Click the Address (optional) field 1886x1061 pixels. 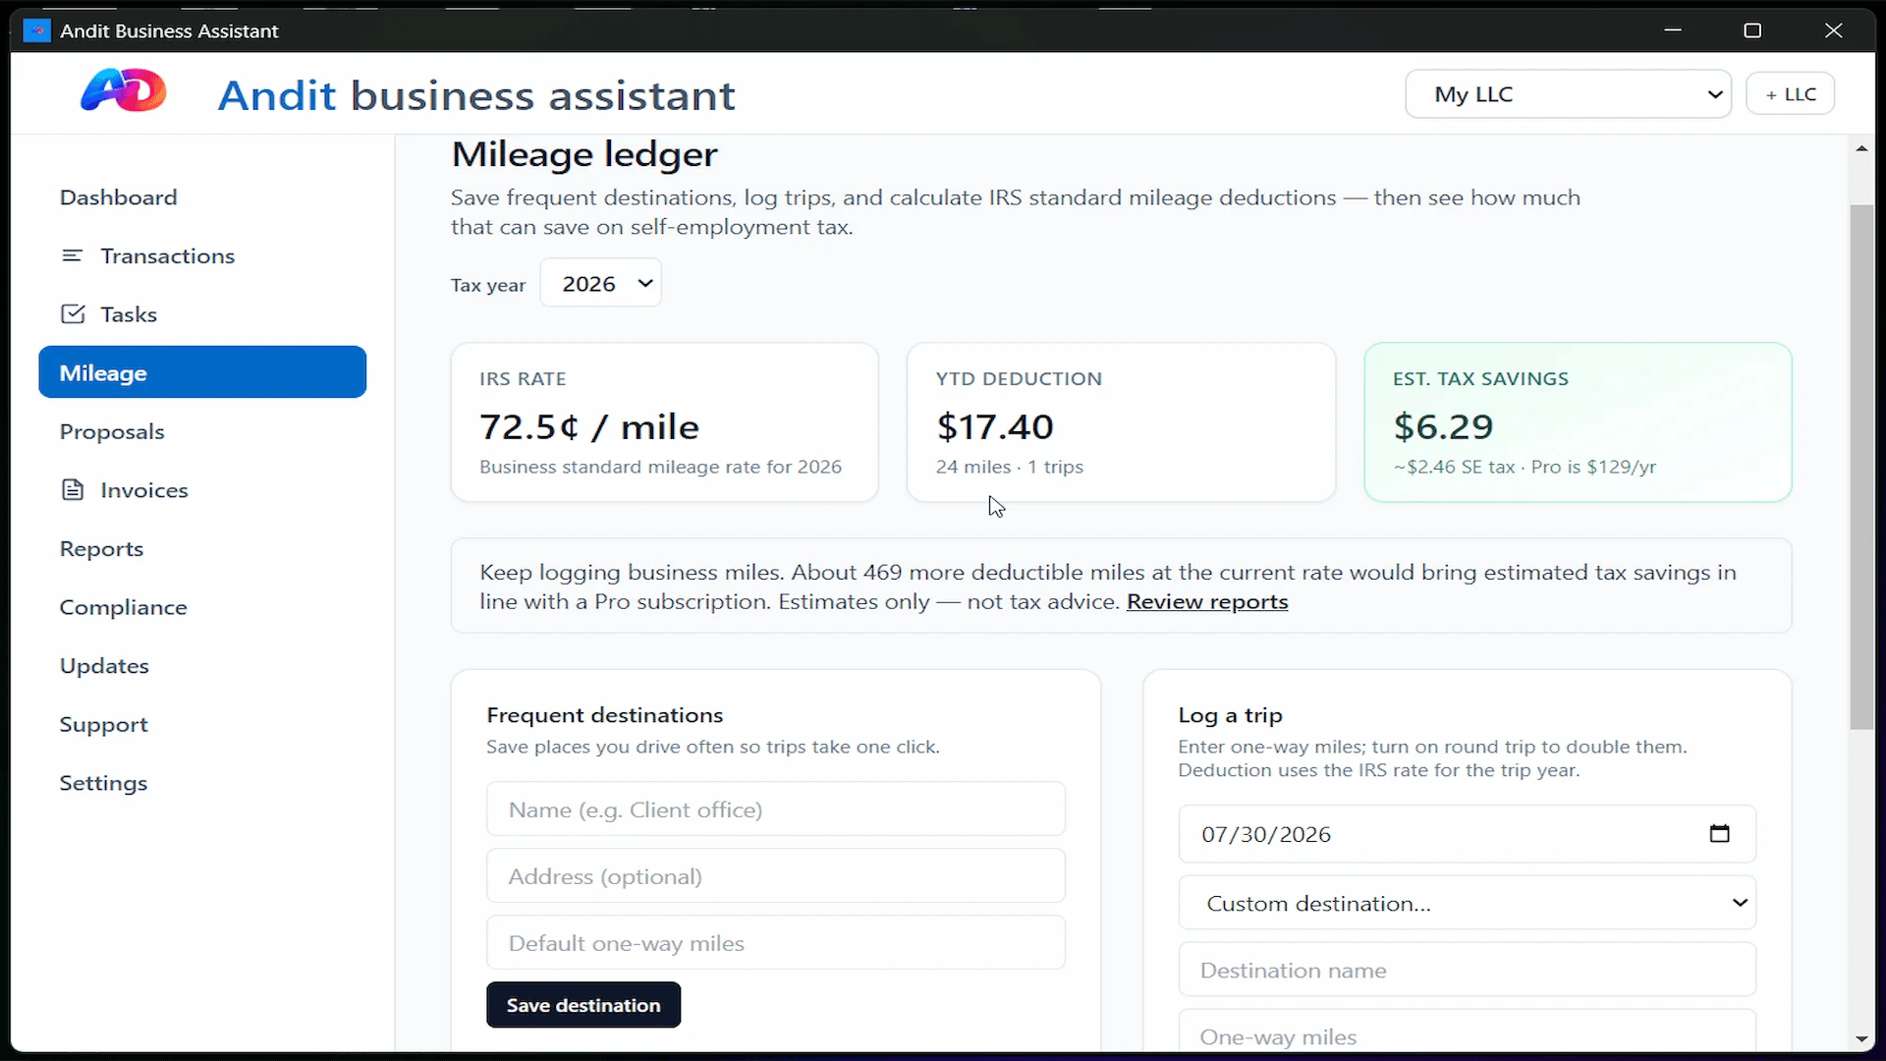776,876
